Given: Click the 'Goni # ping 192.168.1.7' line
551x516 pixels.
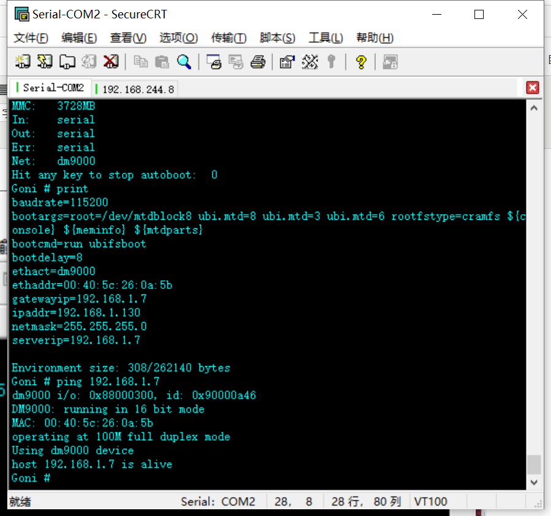Looking at the screenshot, I should click(x=85, y=381).
